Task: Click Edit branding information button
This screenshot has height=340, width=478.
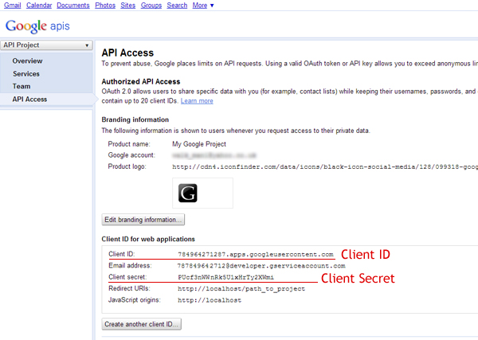Action: coord(143,220)
